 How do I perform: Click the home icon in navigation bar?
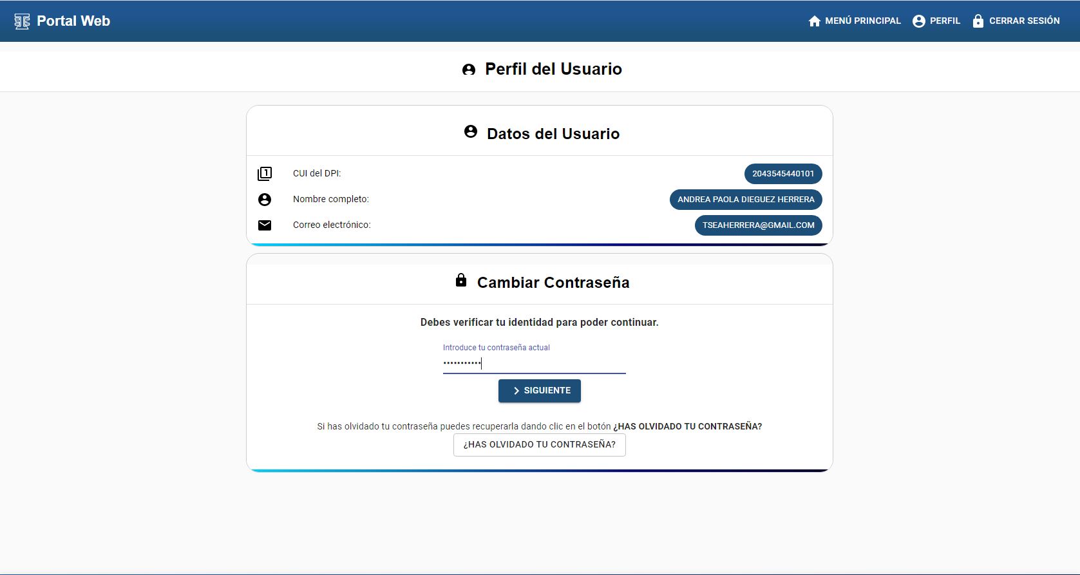(x=814, y=21)
